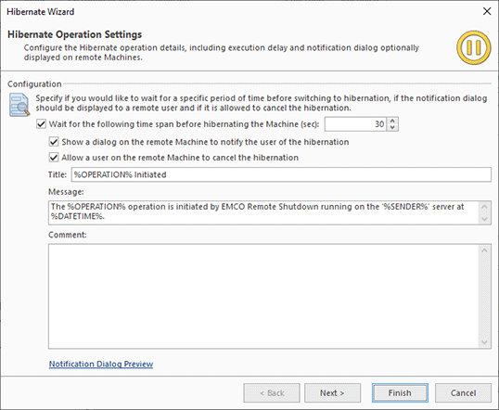Increase the wait seconds with up arrow
The width and height of the screenshot is (499, 410).
coord(392,121)
